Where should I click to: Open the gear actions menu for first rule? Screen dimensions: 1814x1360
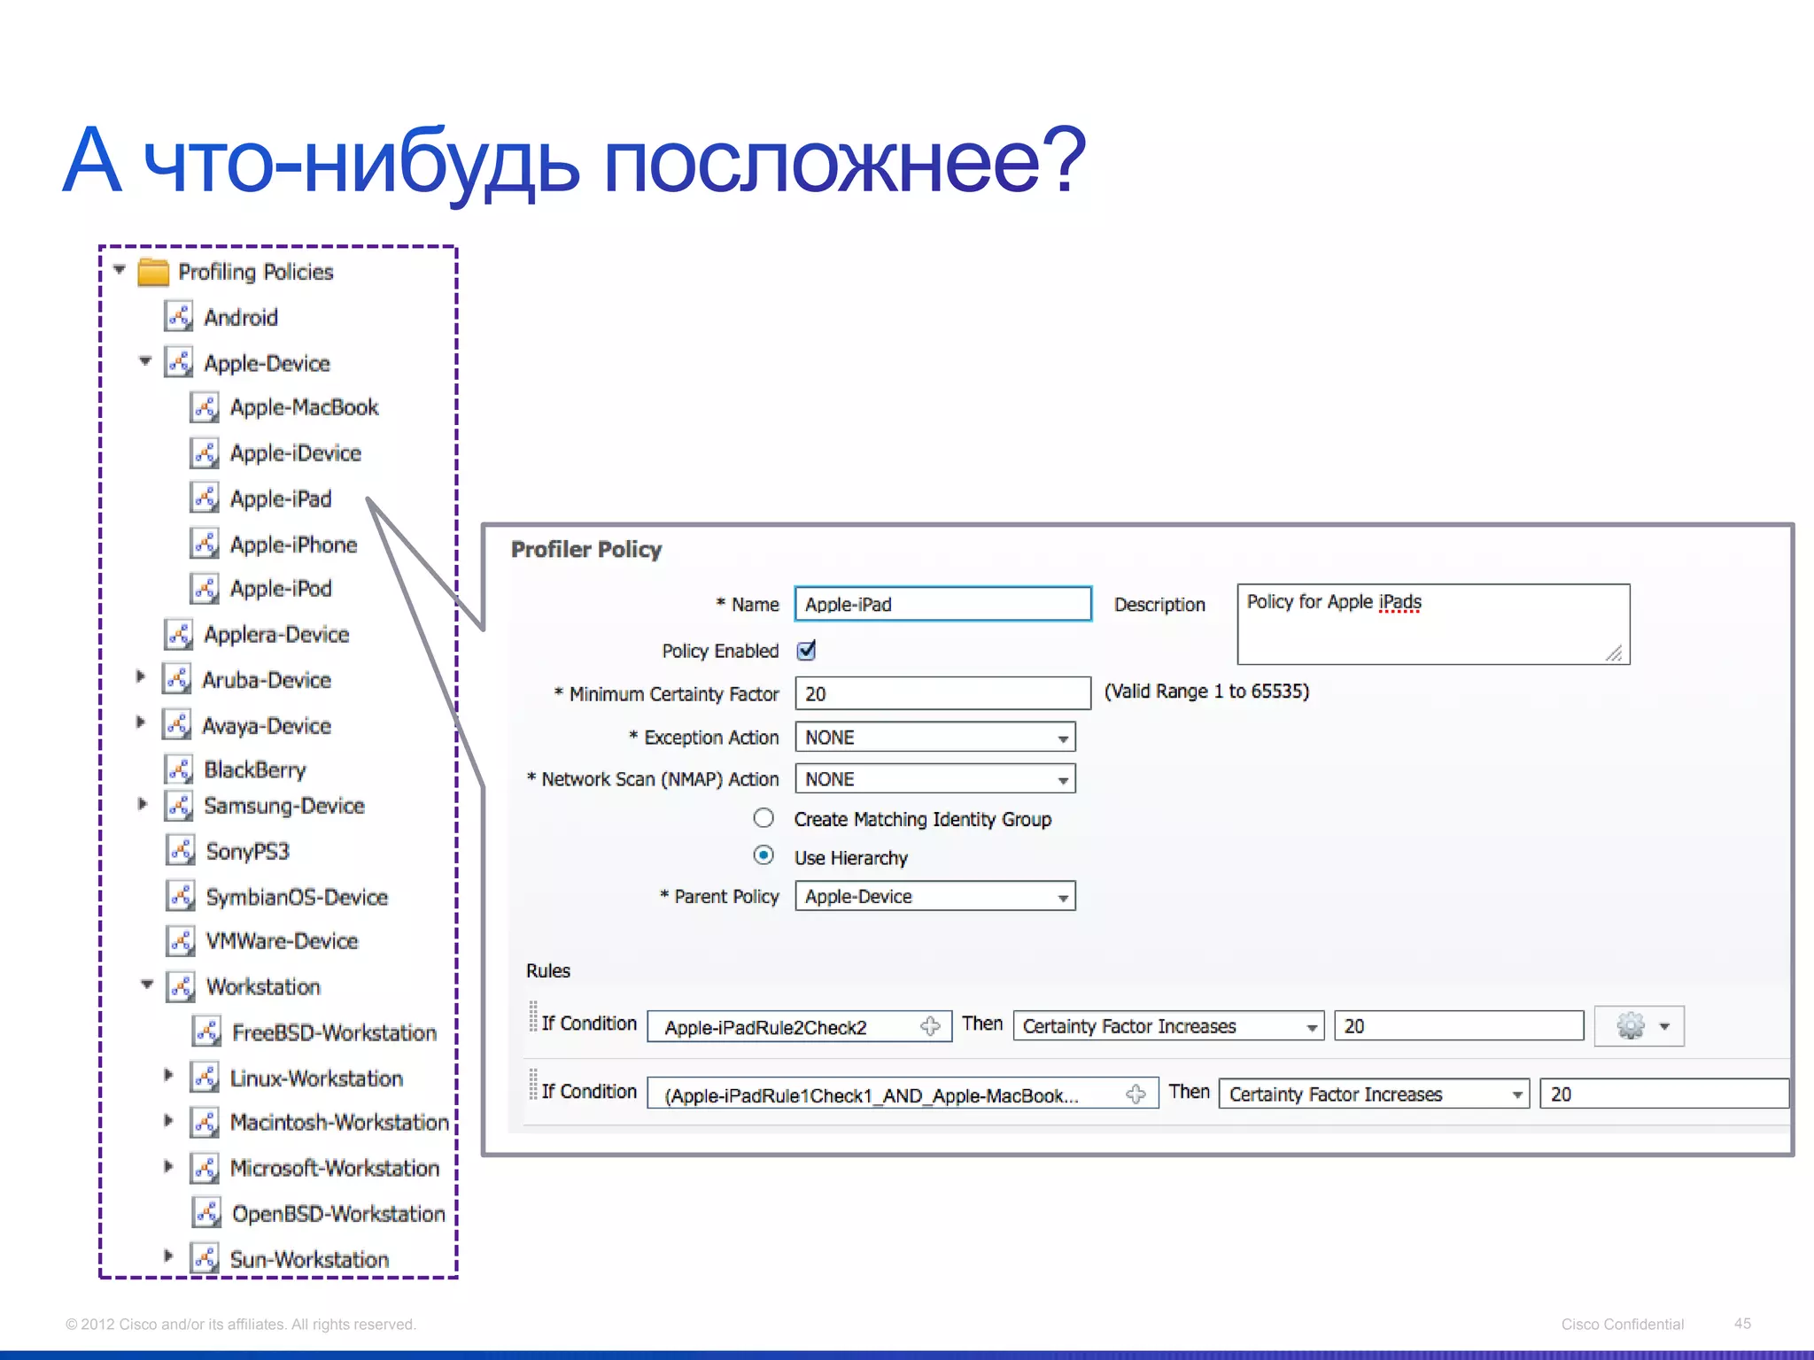point(1640,1026)
